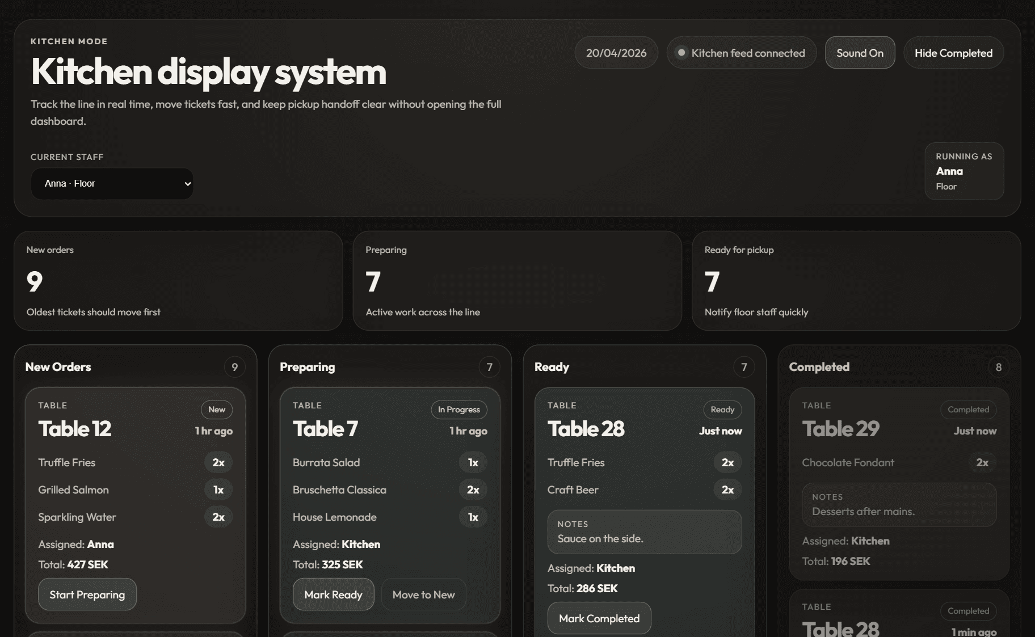Toggle Sound On setting
The height and width of the screenshot is (637, 1035).
point(859,52)
